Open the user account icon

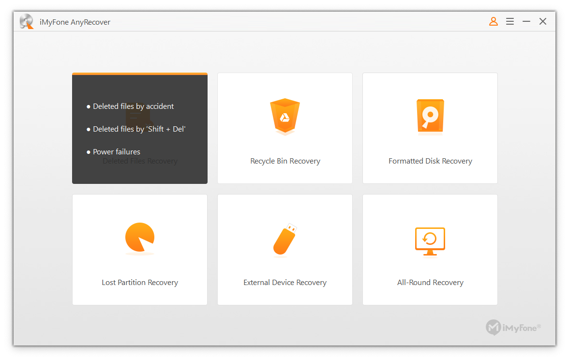(x=493, y=21)
